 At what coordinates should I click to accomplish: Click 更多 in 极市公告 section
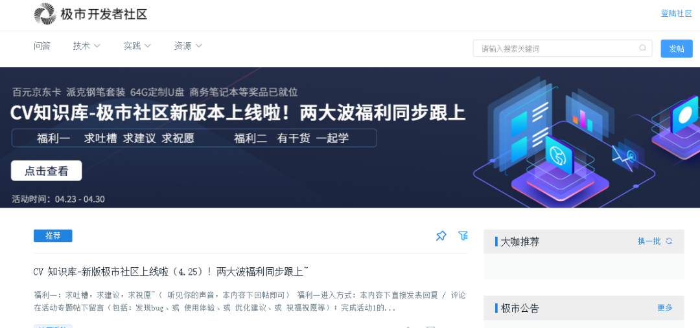coord(665,307)
